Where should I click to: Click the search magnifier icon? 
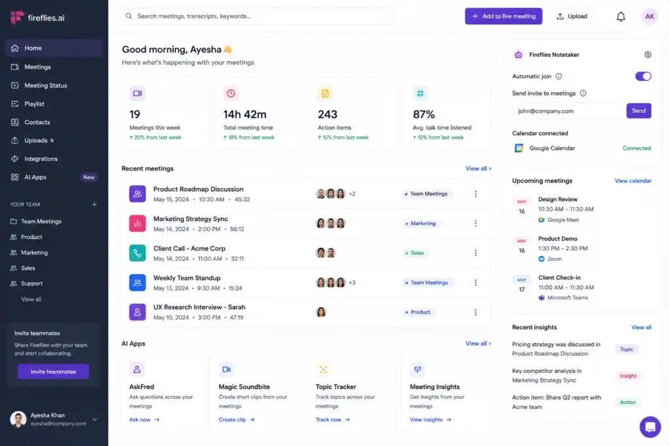tap(129, 16)
